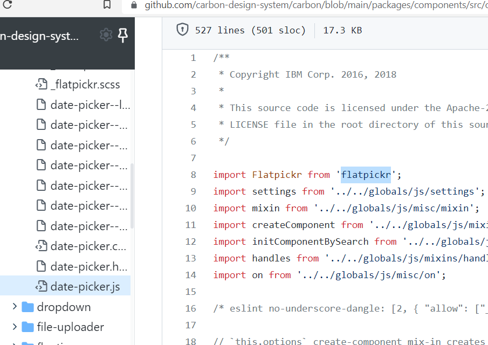Reload the page with the refresh icon
Viewport: 488px width, 345px height.
[7, 4]
